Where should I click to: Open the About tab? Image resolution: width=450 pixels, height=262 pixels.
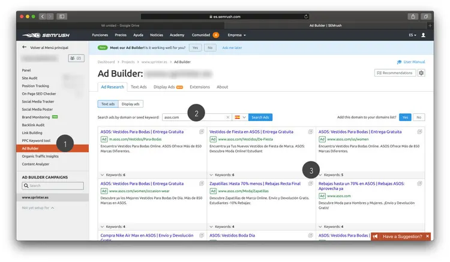pyautogui.click(x=223, y=87)
